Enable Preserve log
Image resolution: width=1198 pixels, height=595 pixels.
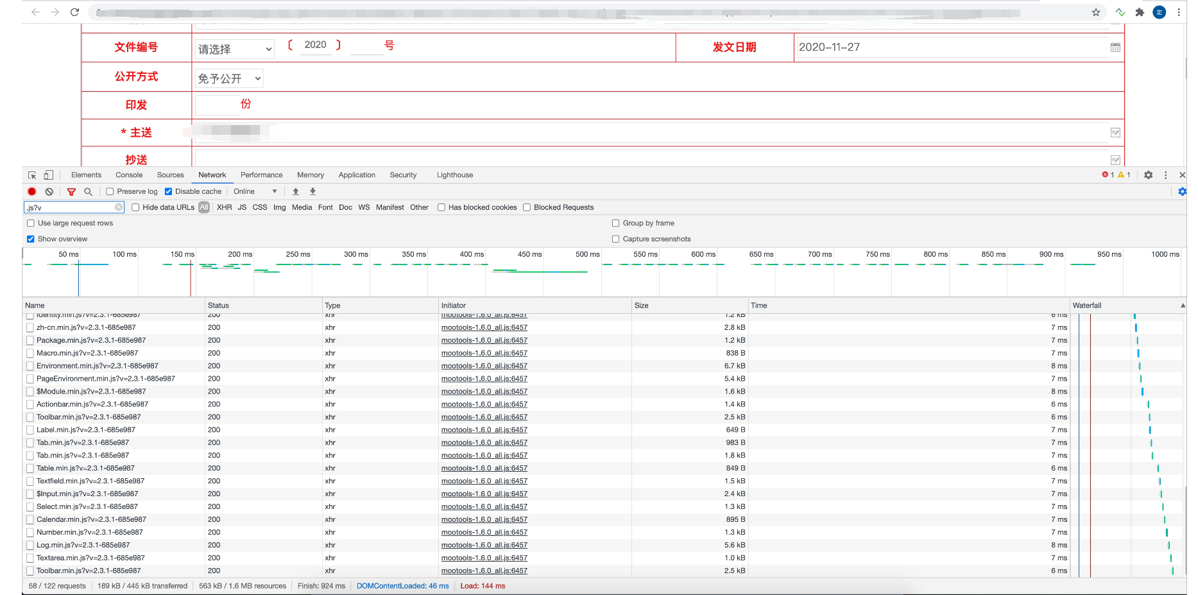(110, 191)
